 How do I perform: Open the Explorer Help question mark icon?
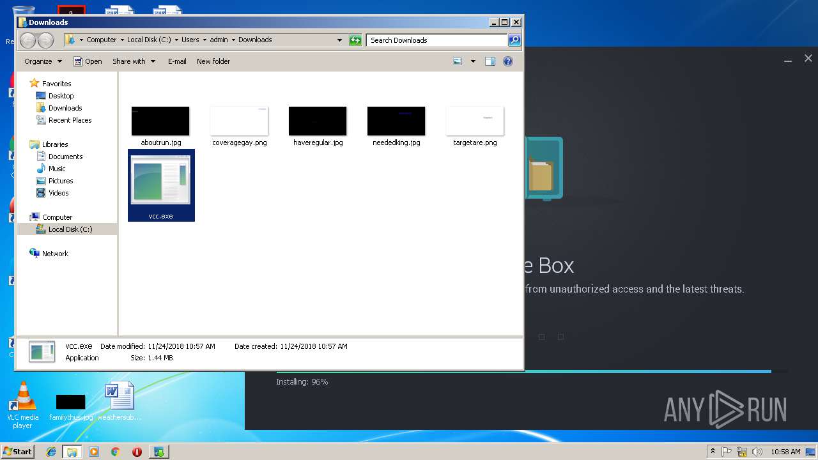pos(508,61)
